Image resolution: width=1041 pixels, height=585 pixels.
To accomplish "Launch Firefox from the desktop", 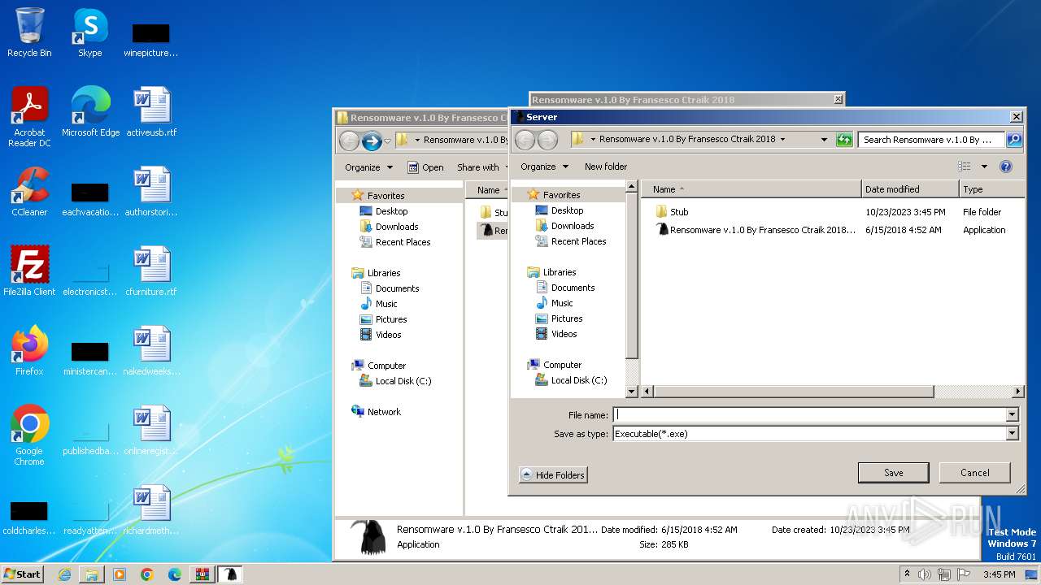I will (x=29, y=351).
